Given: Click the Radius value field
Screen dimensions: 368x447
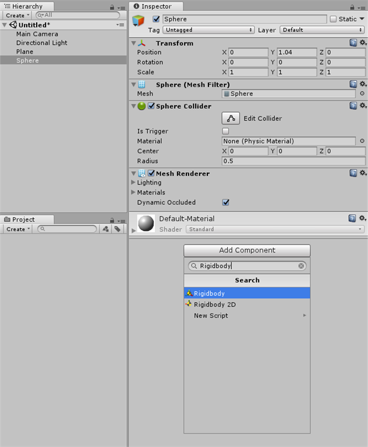Looking at the screenshot, I should (293, 161).
